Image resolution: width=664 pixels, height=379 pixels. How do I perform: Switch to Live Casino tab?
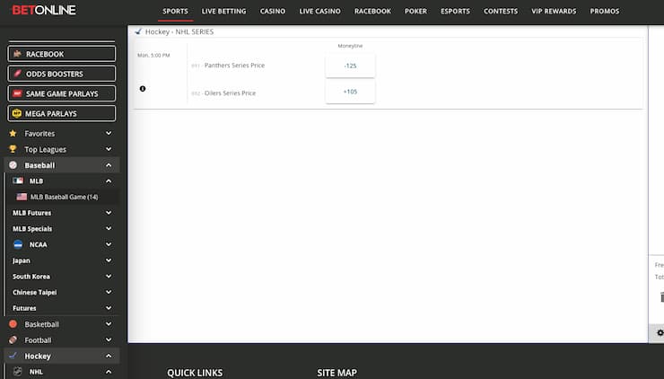319,11
